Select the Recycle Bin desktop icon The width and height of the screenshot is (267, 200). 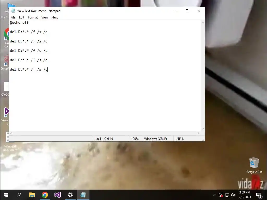254,165
